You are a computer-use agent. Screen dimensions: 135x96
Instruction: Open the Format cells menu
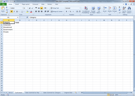point(114,10)
